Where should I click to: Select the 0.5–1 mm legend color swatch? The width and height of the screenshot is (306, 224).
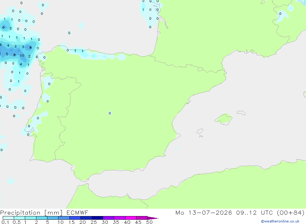click(x=20, y=218)
